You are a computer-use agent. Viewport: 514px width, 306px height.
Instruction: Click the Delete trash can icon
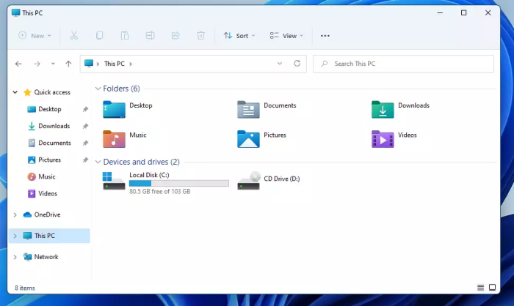click(x=200, y=35)
